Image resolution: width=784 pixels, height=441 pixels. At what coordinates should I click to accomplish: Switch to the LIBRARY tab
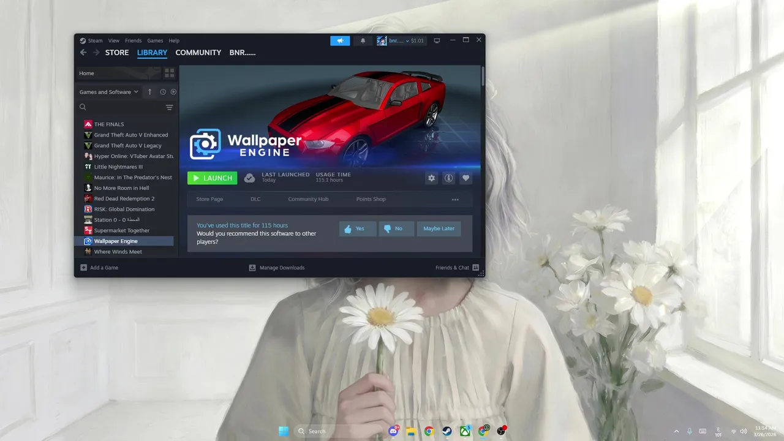coord(152,53)
